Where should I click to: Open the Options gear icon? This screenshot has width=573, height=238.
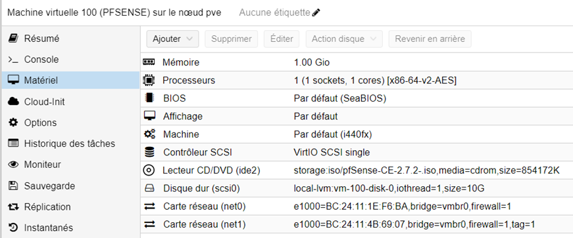click(13, 123)
